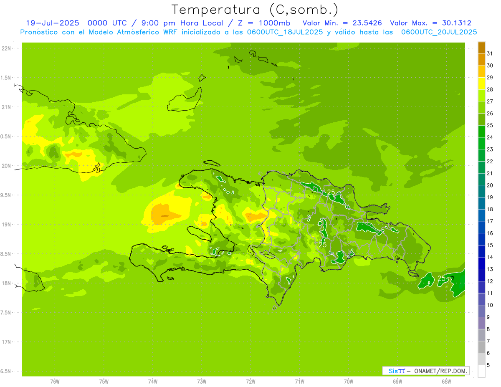The height and width of the screenshot is (387, 501).
Task: Click valid-until time '0600UTC_20JUL2025'
Action: click(x=439, y=32)
